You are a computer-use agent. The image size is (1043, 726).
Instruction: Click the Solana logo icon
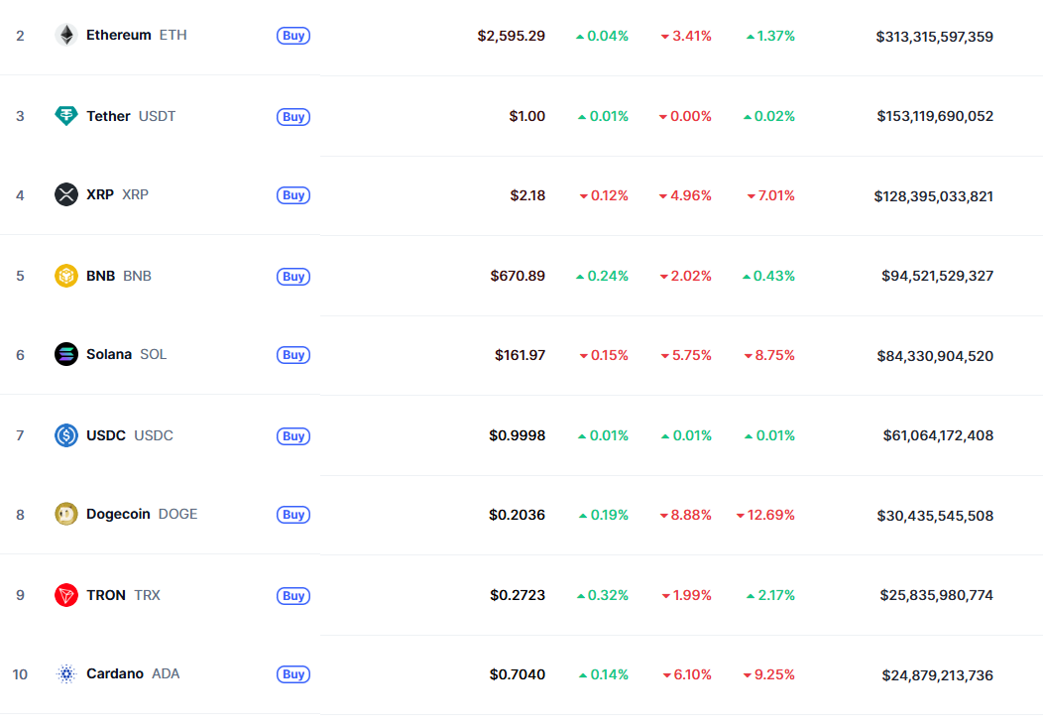click(66, 354)
